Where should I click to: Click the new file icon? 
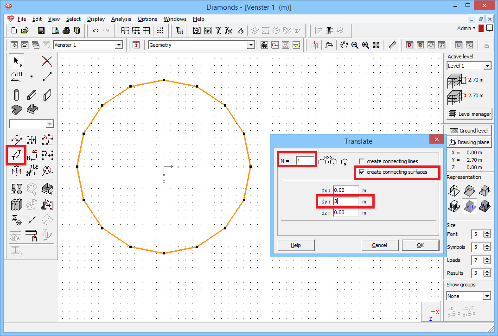click(x=14, y=31)
